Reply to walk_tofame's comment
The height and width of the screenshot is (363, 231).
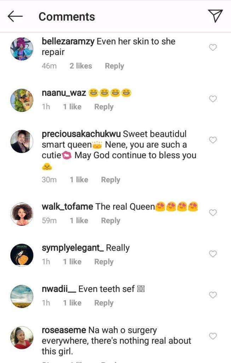click(x=110, y=220)
